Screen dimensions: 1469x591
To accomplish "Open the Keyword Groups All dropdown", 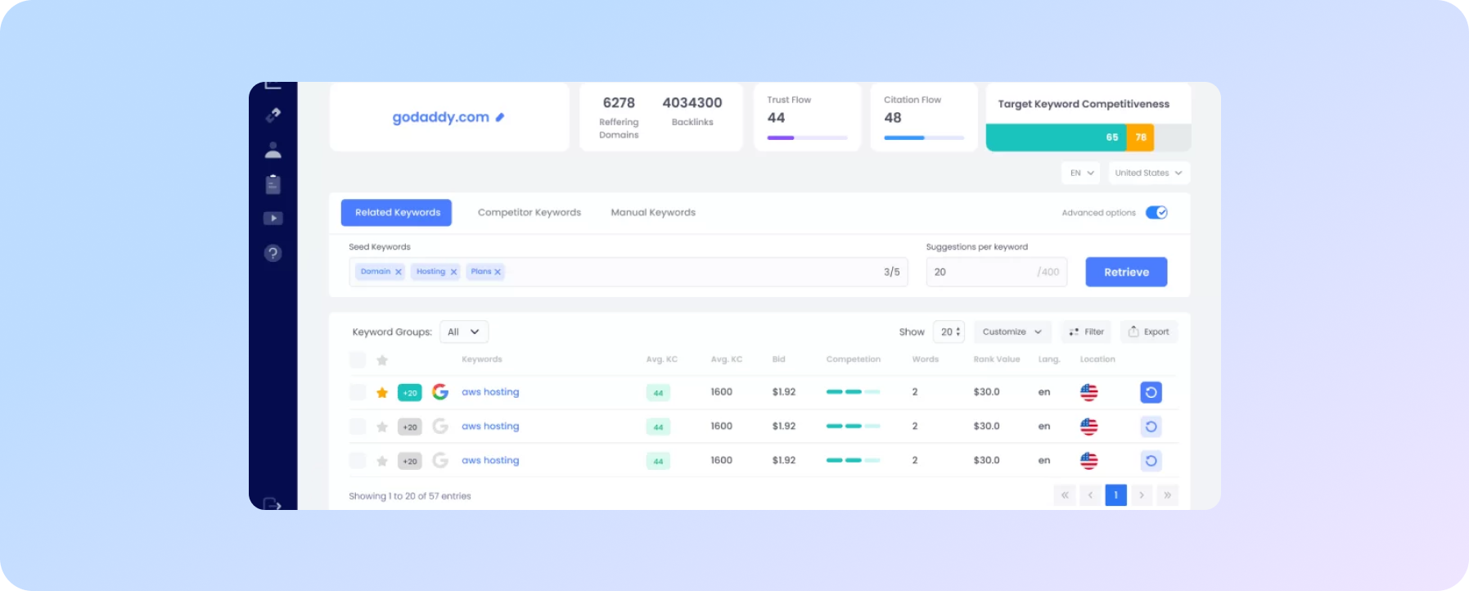I will tap(464, 332).
